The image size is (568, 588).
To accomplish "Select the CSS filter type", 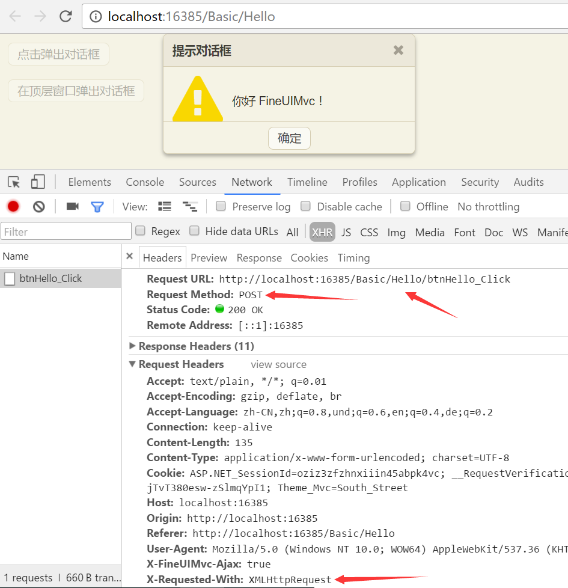I will click(x=369, y=232).
